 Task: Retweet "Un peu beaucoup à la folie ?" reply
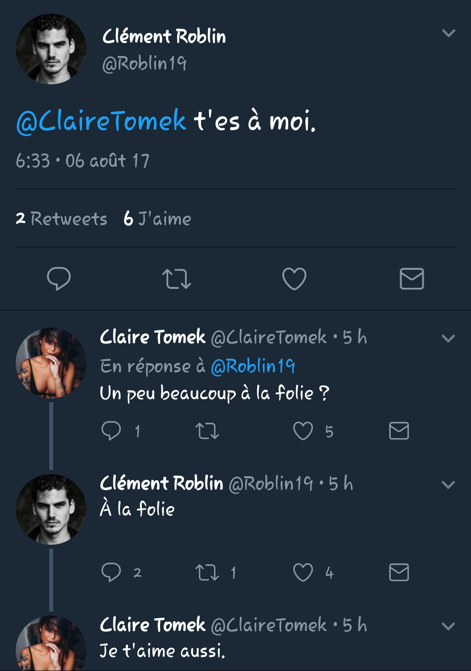click(x=207, y=431)
